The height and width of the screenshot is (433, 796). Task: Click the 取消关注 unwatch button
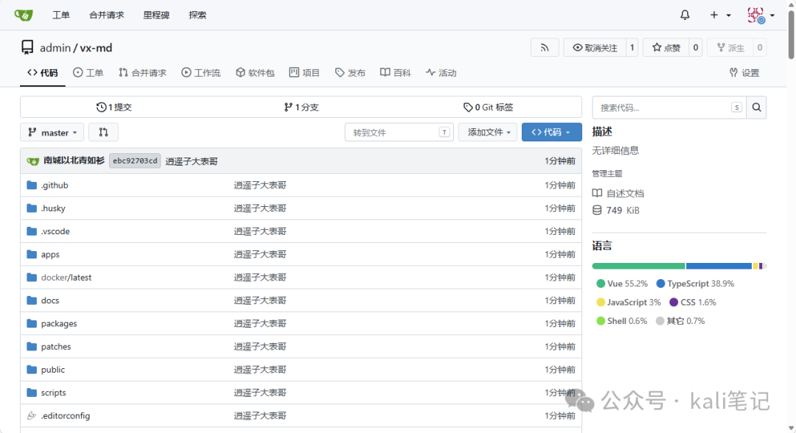(x=595, y=48)
